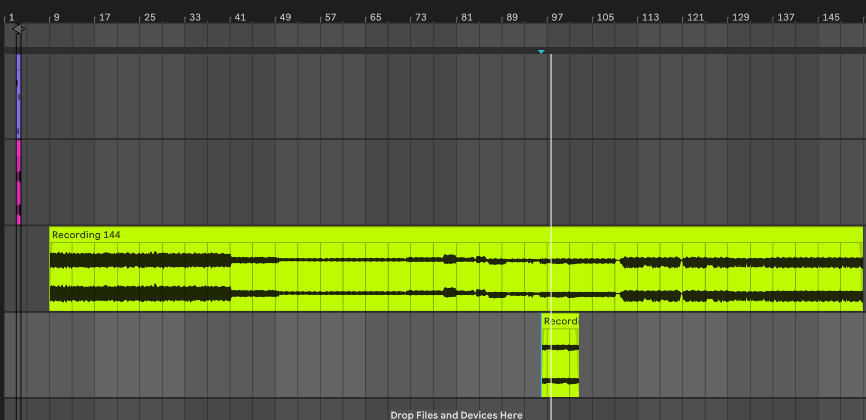Viewport: 866px width, 420px height.
Task: Click bar 81 on the beat-time ruler
Action: [466, 17]
